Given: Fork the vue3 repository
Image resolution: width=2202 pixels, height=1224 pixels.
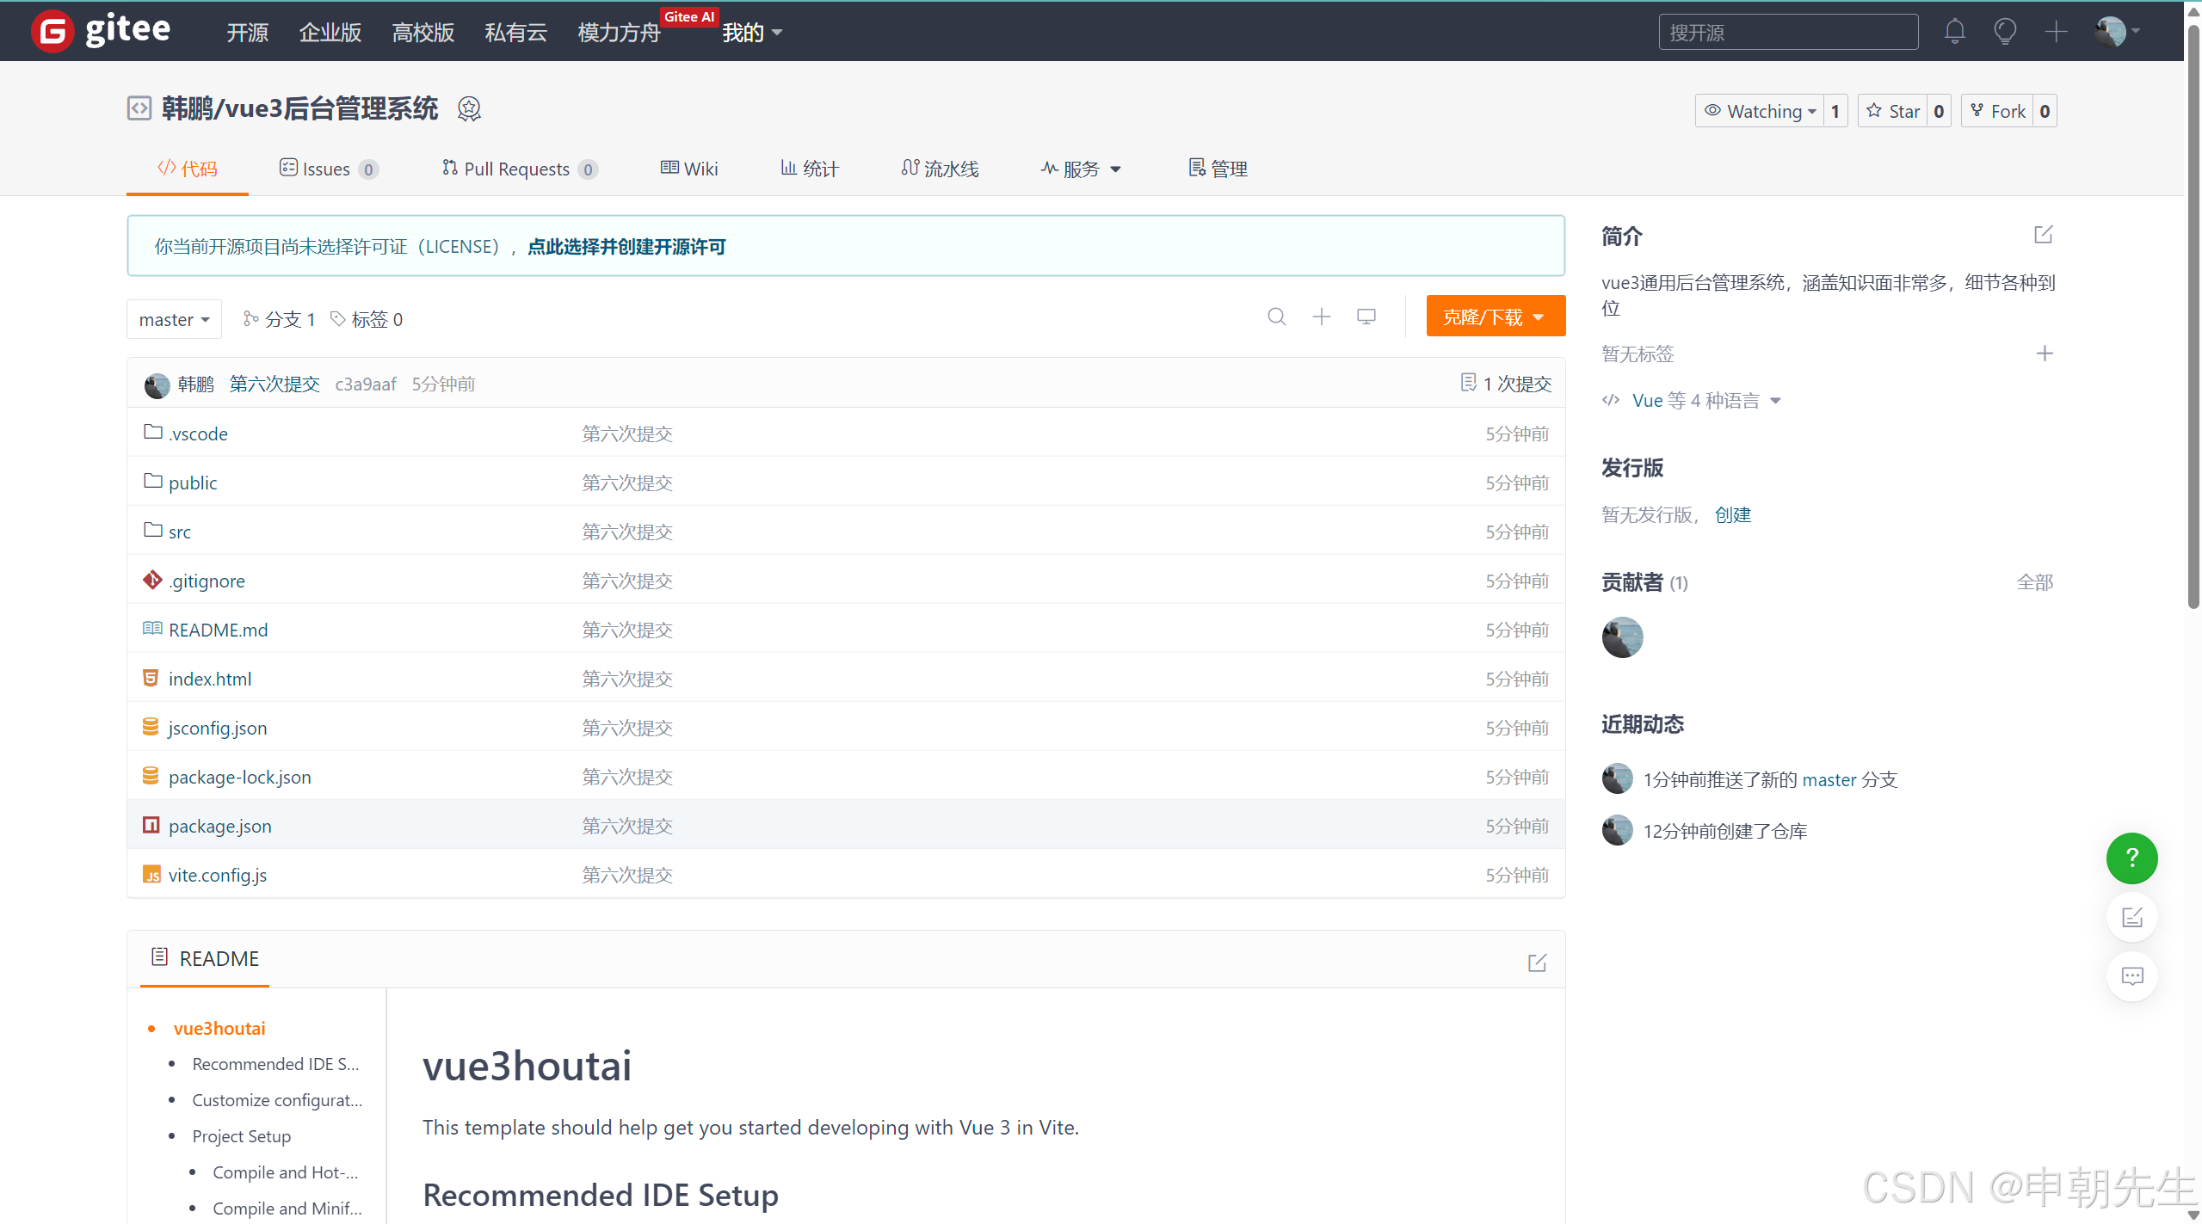Looking at the screenshot, I should click(x=1997, y=111).
